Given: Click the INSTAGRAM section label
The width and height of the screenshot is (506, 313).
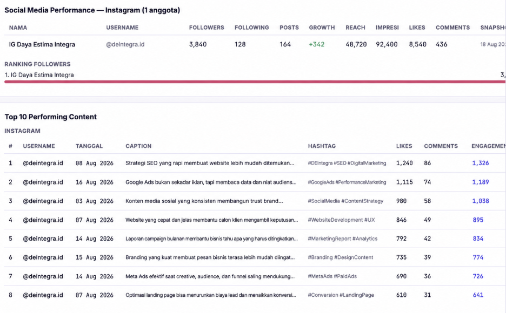Looking at the screenshot, I should [x=22, y=131].
